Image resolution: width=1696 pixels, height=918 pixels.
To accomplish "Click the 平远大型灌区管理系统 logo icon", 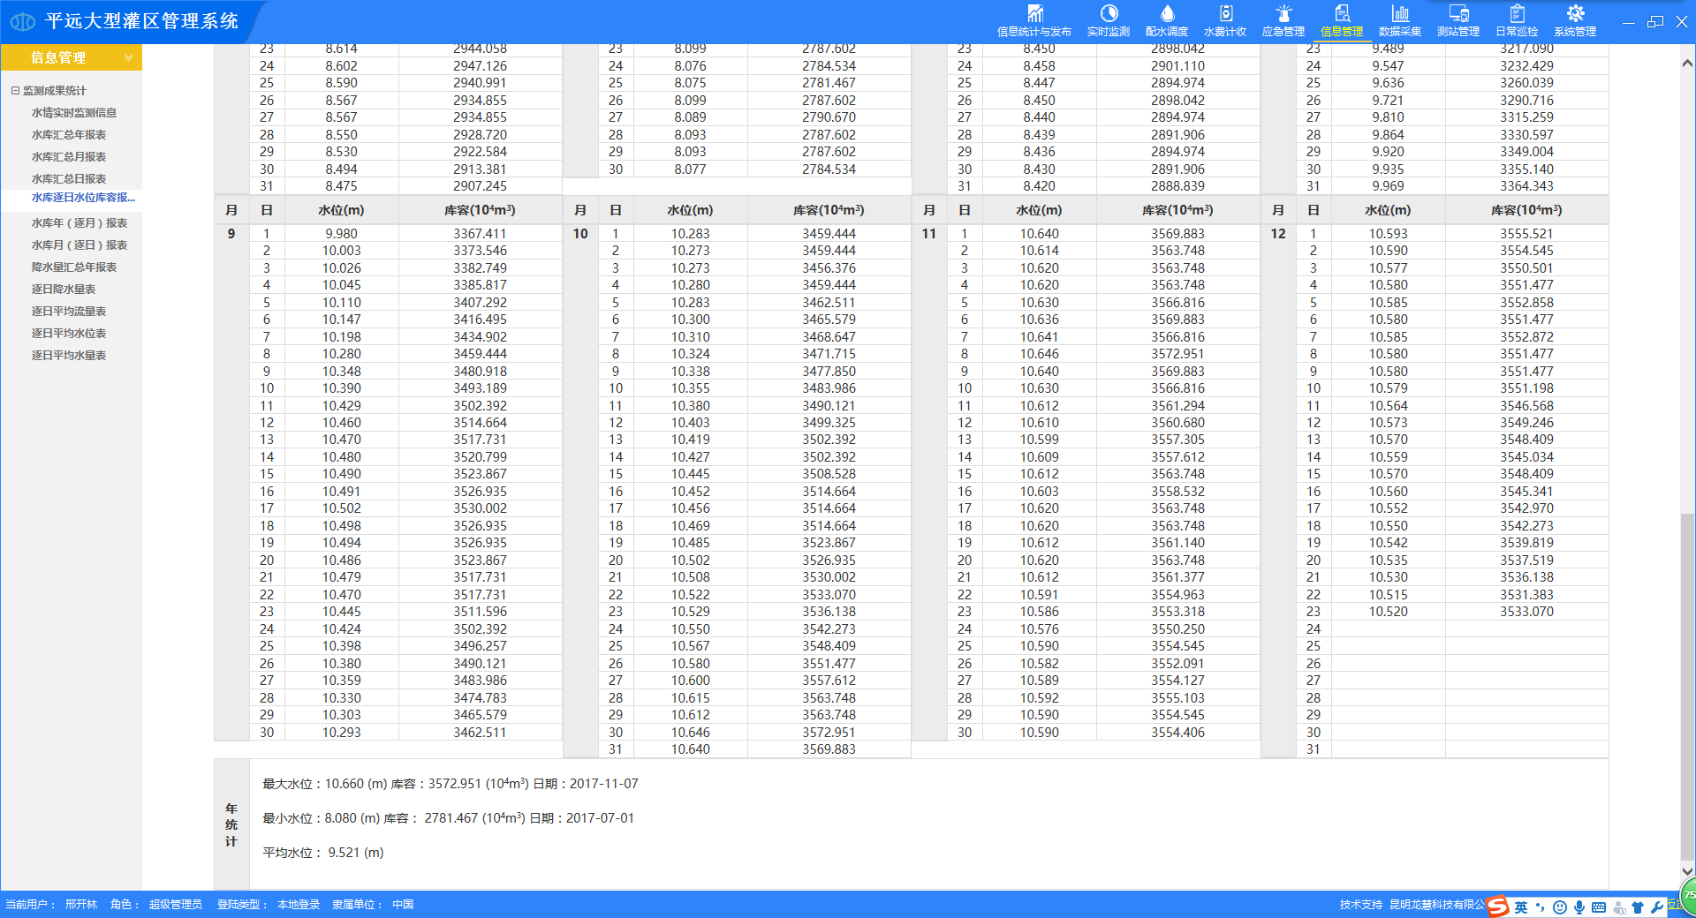I will pyautogui.click(x=22, y=21).
